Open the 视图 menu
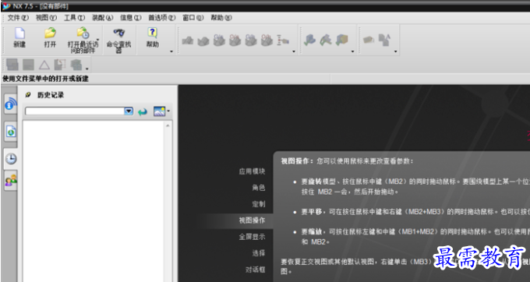This screenshot has height=282, width=530. click(x=46, y=18)
